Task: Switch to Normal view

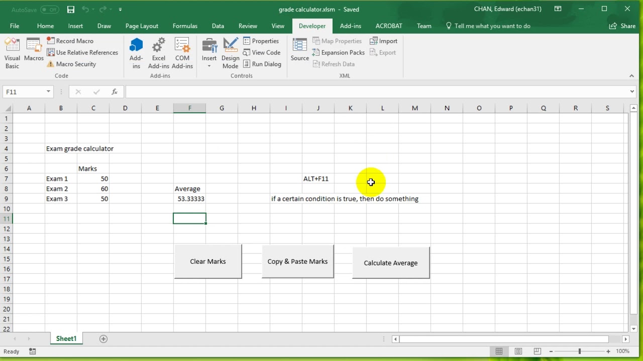Action: point(499,351)
